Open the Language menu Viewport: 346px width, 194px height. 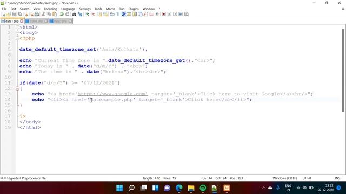[x=68, y=9]
